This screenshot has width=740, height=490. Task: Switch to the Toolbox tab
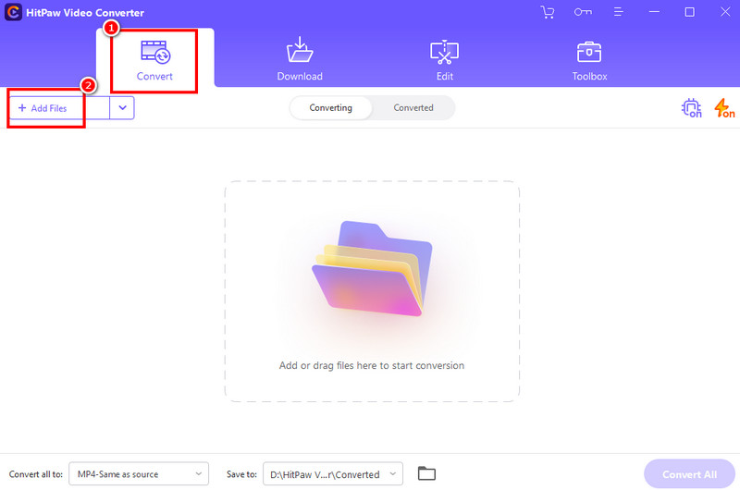tap(589, 59)
